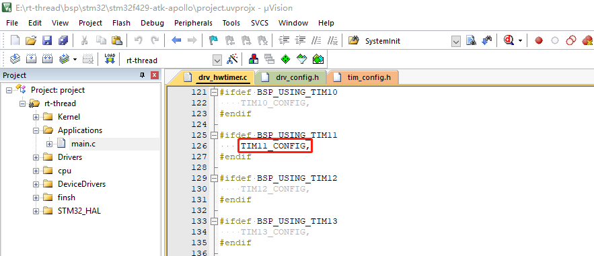Open the SystemInit find dropdown
594x256 pixels.
[x=456, y=41]
